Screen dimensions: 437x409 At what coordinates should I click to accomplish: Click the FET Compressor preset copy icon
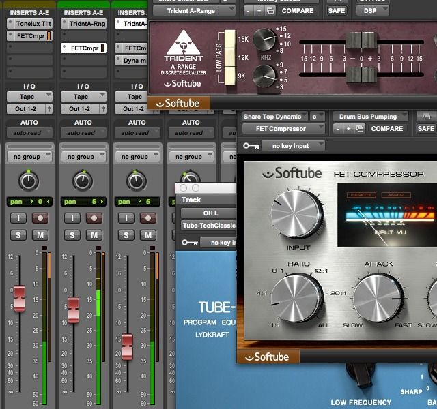[x=360, y=129]
